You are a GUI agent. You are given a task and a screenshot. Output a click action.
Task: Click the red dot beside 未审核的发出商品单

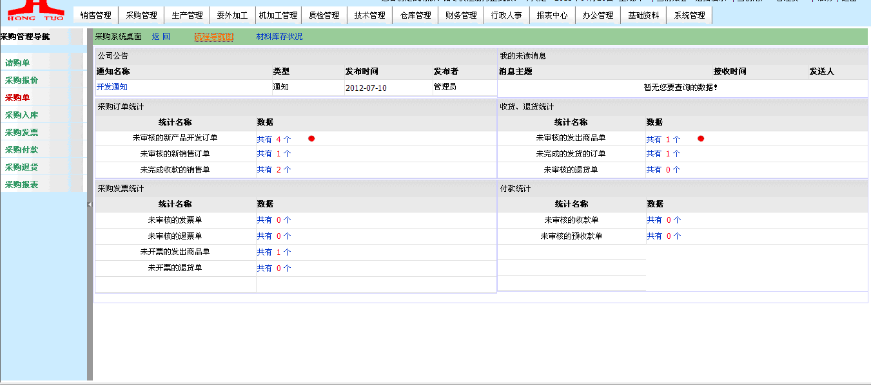701,138
